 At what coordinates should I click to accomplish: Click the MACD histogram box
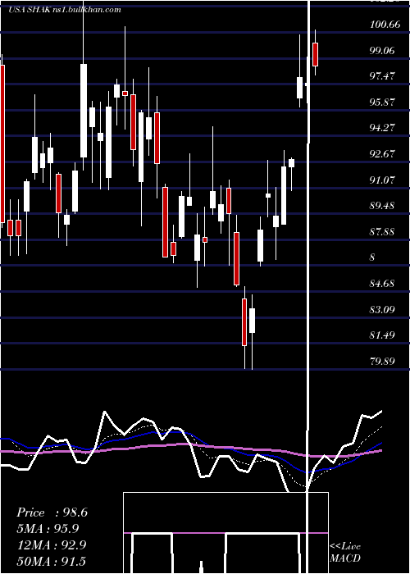[225, 533]
